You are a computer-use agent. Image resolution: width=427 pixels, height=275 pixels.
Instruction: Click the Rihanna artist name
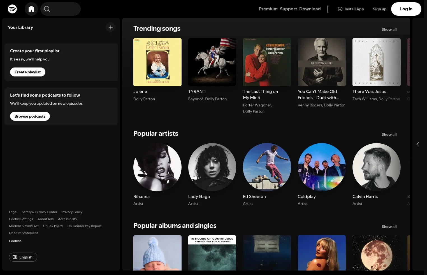(x=141, y=197)
